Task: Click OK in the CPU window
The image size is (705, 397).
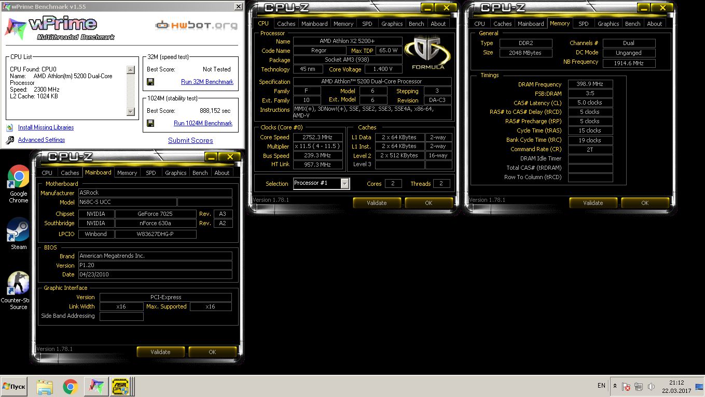Action: (x=428, y=203)
